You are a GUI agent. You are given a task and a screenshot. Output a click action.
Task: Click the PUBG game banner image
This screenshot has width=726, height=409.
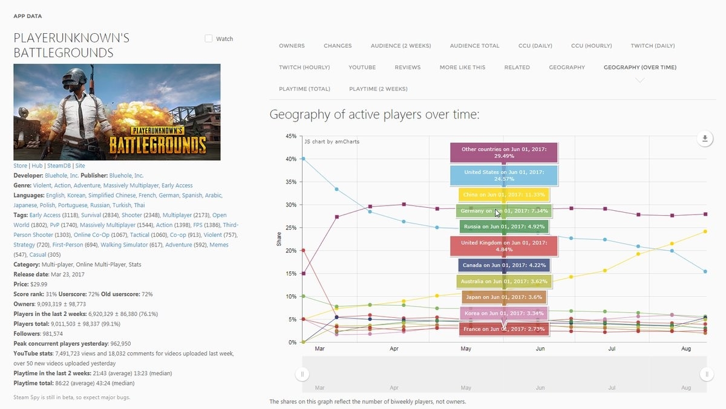pos(117,112)
